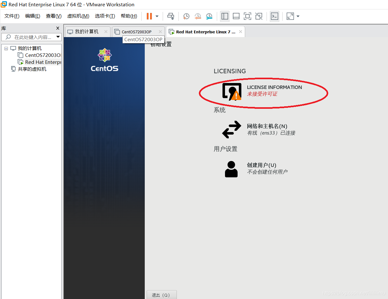Image resolution: width=388 pixels, height=299 pixels.
Task: Pause the virtual machine from the toolbar
Action: [149, 16]
